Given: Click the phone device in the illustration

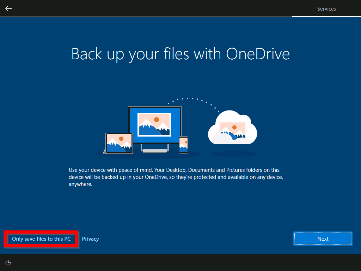Looking at the screenshot, I should tap(183, 145).
